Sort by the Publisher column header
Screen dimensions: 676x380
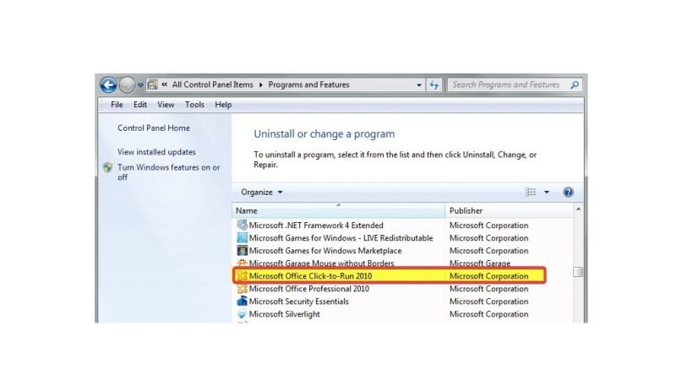[x=509, y=210]
